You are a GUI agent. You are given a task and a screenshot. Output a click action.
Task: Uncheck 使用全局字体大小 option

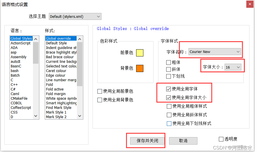pos(169,98)
